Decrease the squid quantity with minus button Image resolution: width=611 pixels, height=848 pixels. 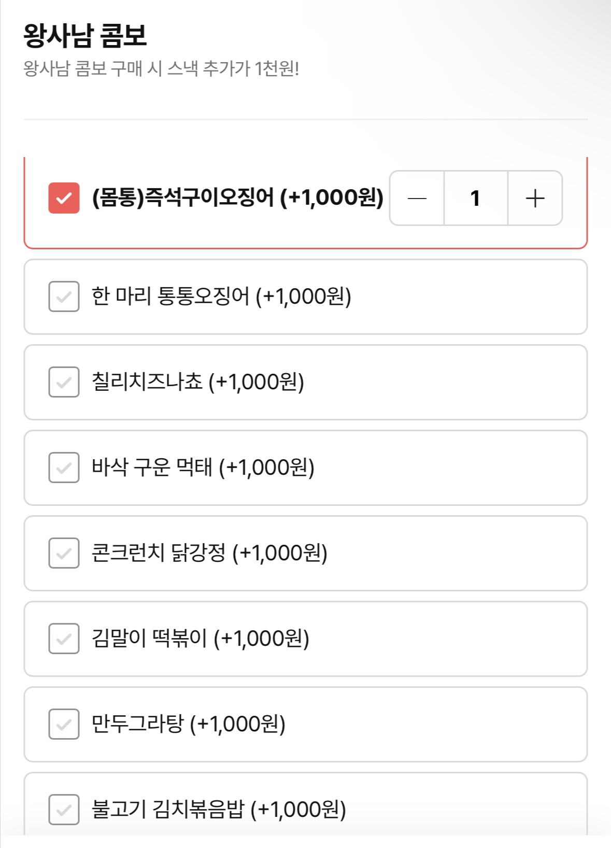tap(417, 198)
